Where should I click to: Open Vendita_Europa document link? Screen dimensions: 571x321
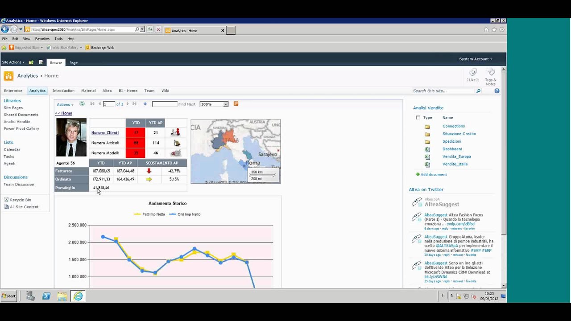457,156
